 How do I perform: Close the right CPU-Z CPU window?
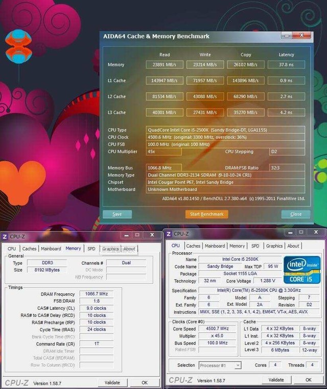click(316, 232)
